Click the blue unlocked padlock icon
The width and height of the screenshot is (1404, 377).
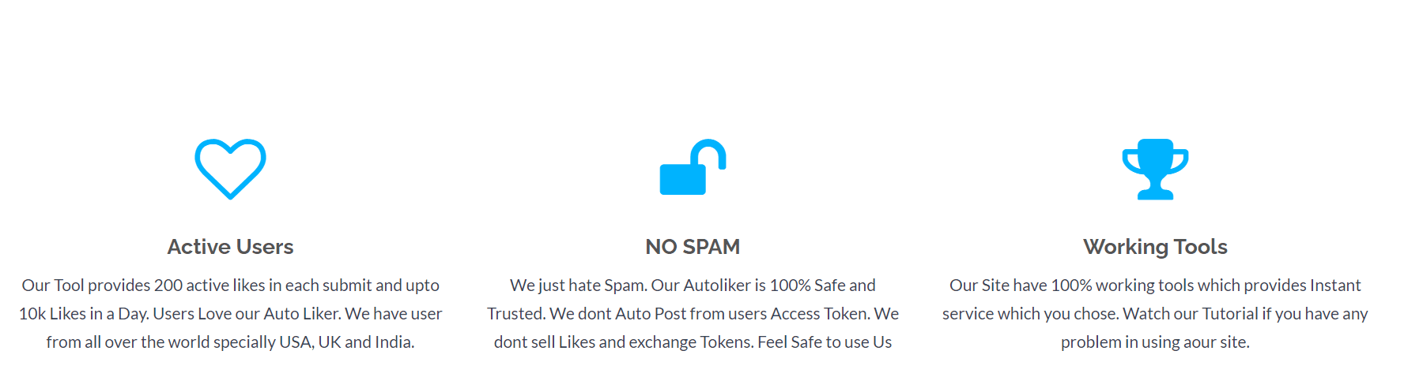tap(693, 167)
